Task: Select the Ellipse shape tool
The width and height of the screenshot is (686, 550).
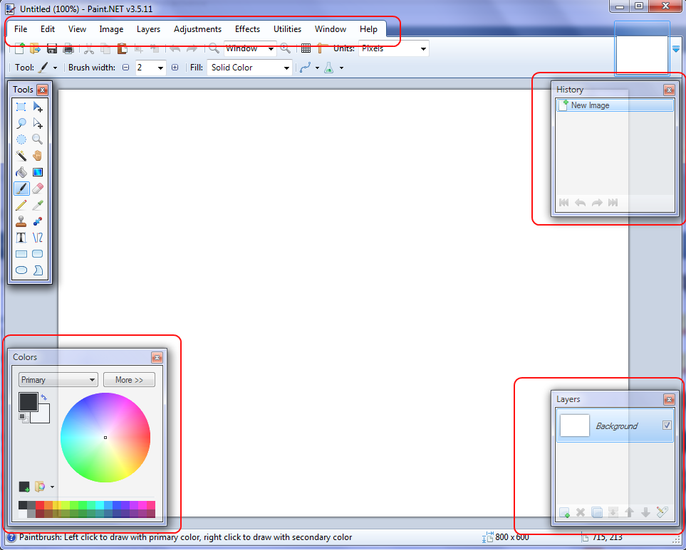Action: [21, 270]
